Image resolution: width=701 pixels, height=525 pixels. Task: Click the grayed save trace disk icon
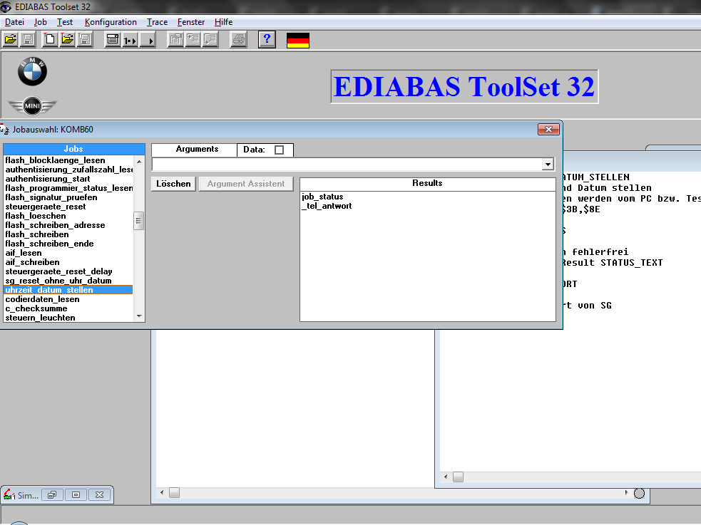tap(85, 40)
